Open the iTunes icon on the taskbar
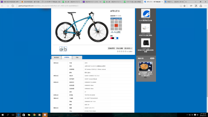This screenshot has width=208, height=117. (45, 115)
